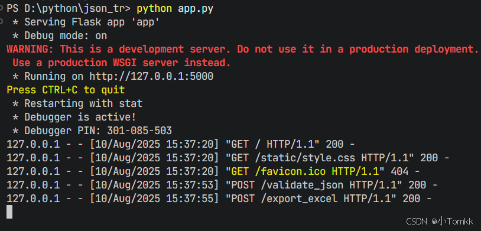The height and width of the screenshot is (231, 481).
Task: Click the timestamp 15:37:55 in the log
Action: 190,199
